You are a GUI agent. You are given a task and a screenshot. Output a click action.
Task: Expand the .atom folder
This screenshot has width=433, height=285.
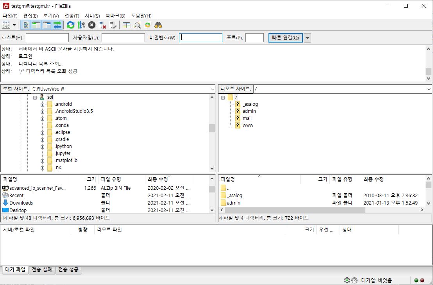pos(42,119)
